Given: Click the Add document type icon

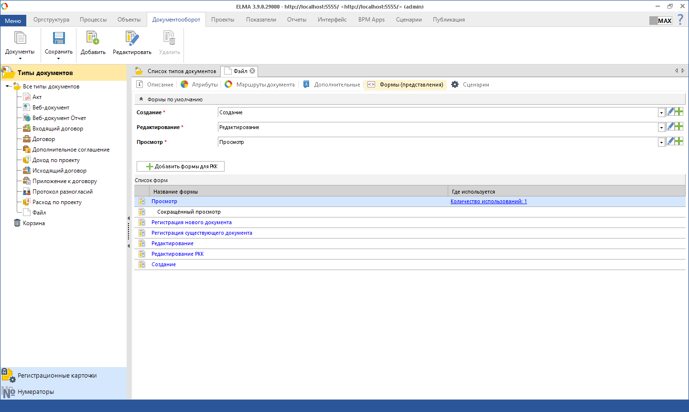Looking at the screenshot, I should (x=93, y=39).
